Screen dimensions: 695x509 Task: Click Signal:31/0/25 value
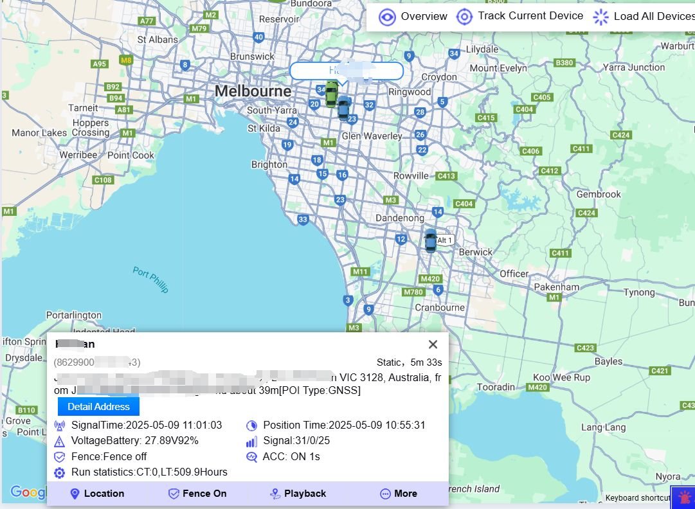coord(296,441)
